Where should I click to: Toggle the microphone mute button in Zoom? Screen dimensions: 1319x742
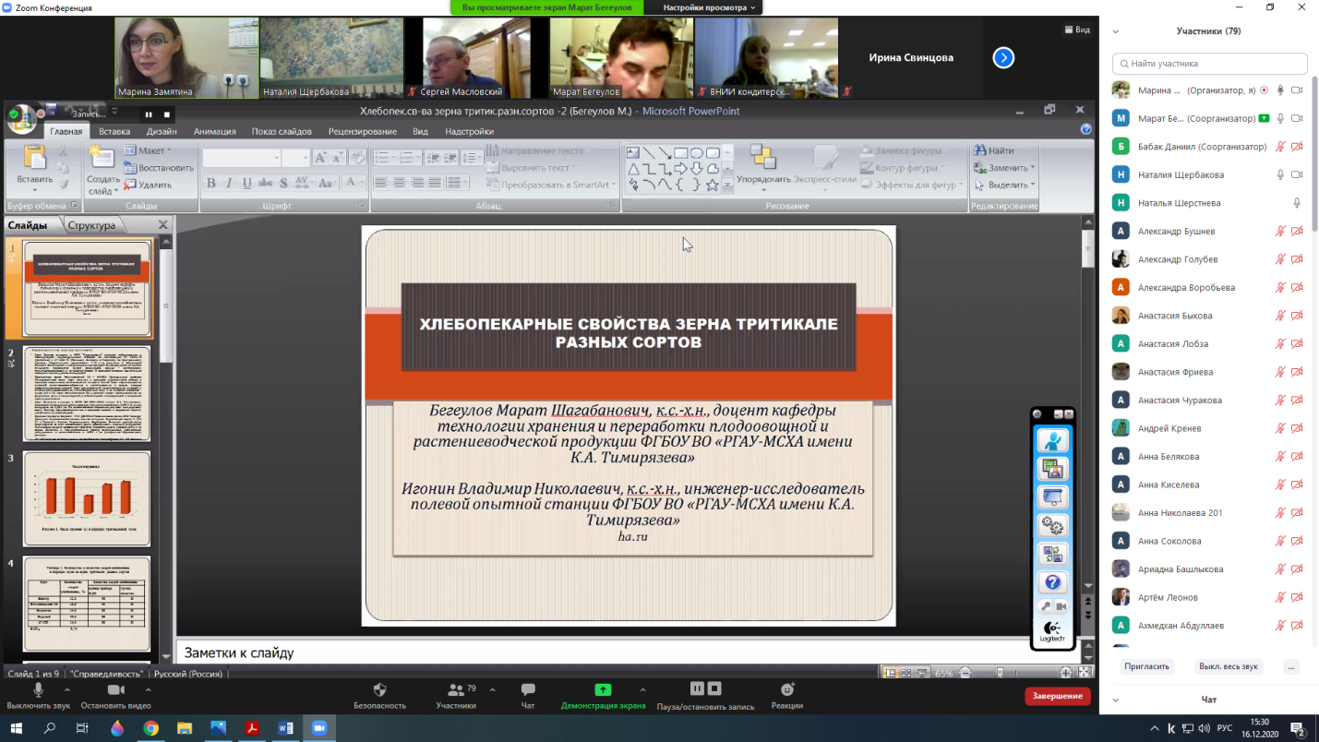pos(38,690)
